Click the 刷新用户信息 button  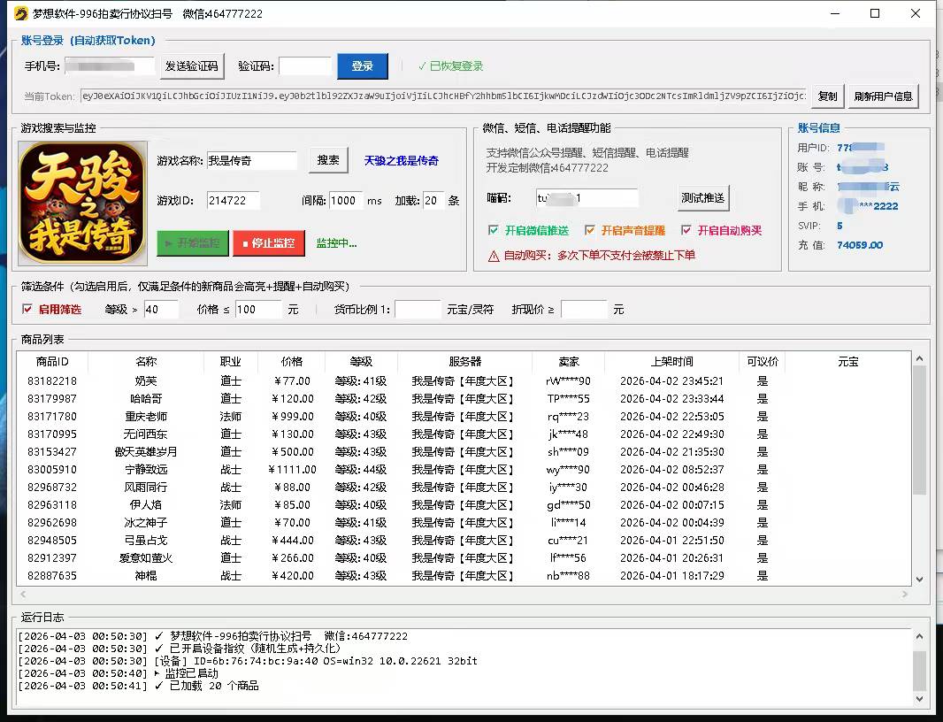pyautogui.click(x=883, y=96)
